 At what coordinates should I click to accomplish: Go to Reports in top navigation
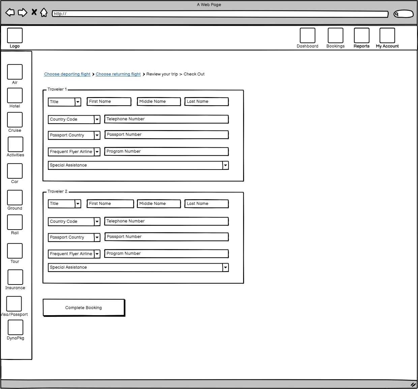coord(361,36)
